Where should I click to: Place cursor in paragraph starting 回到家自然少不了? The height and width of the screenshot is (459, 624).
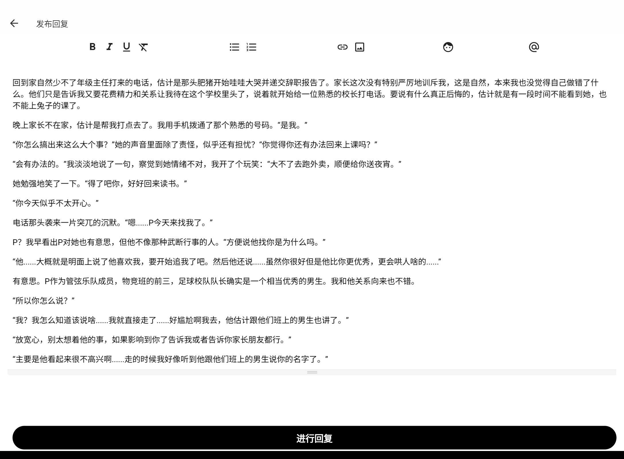pos(310,94)
